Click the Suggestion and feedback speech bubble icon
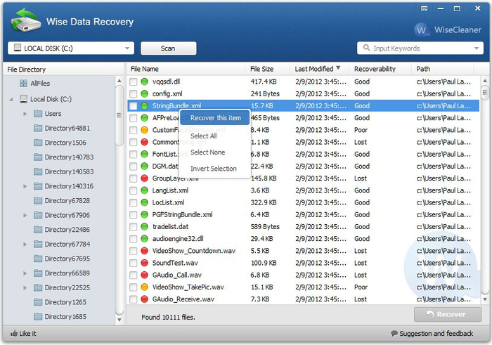Screen dimensions: 492x345 point(394,334)
